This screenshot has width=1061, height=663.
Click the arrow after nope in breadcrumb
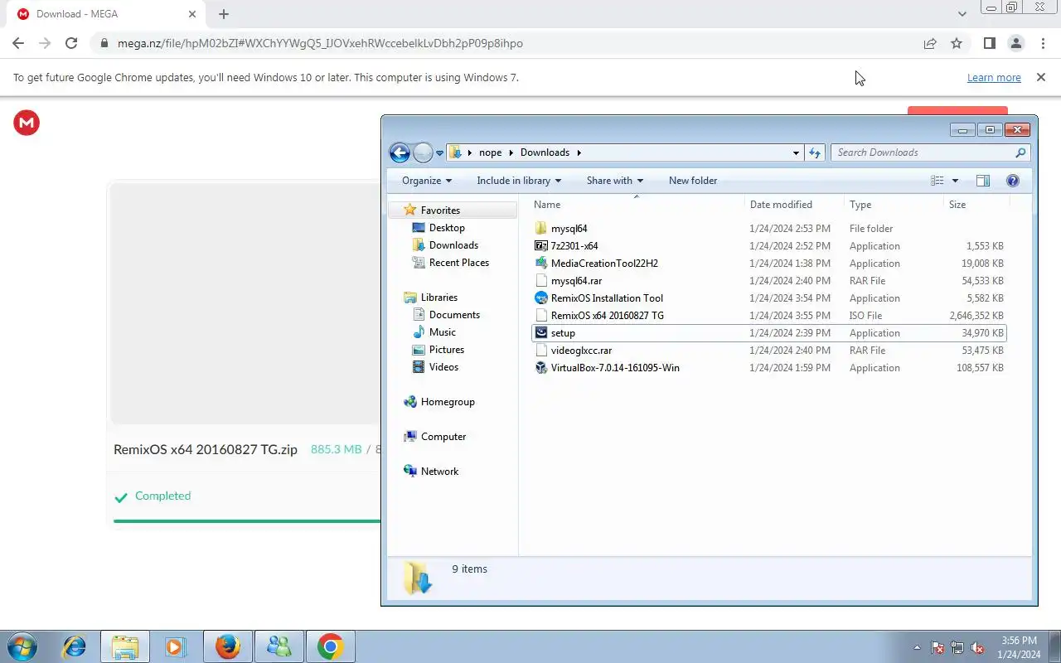511,152
